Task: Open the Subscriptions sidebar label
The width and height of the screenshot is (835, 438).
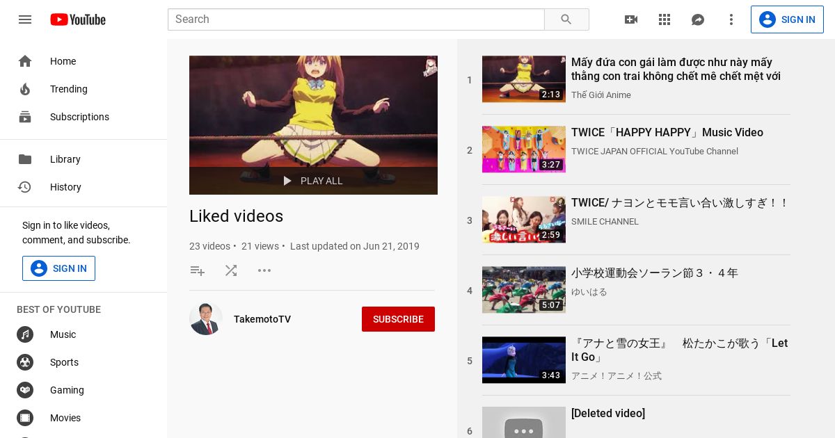Action: [x=79, y=117]
